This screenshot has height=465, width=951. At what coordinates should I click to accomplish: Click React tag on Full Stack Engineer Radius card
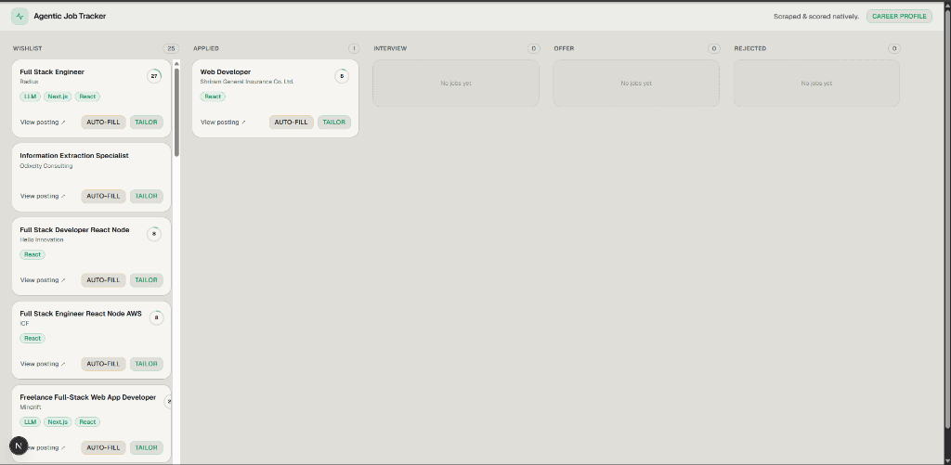tap(87, 97)
